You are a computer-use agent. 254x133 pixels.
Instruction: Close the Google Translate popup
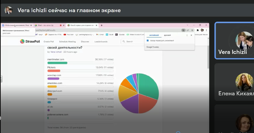point(191,35)
